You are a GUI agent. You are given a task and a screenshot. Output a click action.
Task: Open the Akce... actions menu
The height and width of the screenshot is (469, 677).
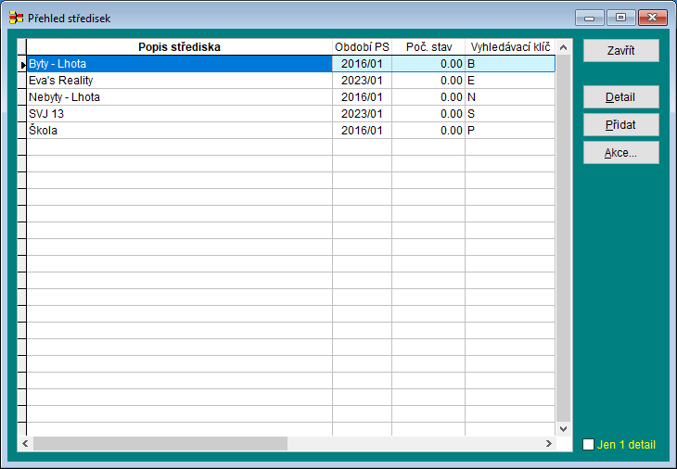click(x=620, y=153)
